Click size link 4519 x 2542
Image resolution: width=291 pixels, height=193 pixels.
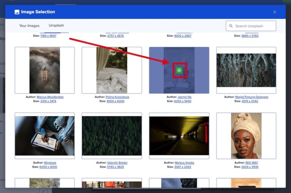pyautogui.click(x=250, y=101)
